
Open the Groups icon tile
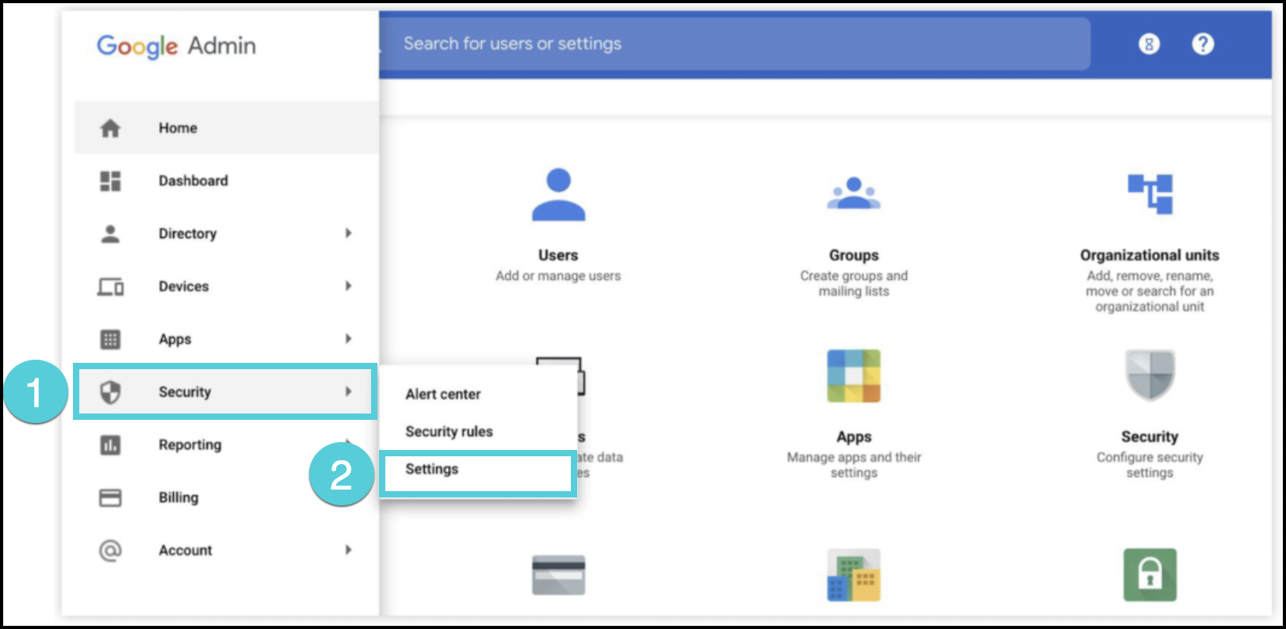click(x=853, y=194)
